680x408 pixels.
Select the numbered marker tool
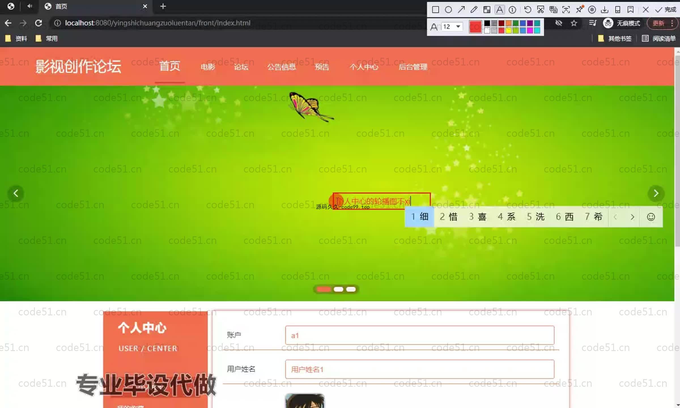[512, 10]
